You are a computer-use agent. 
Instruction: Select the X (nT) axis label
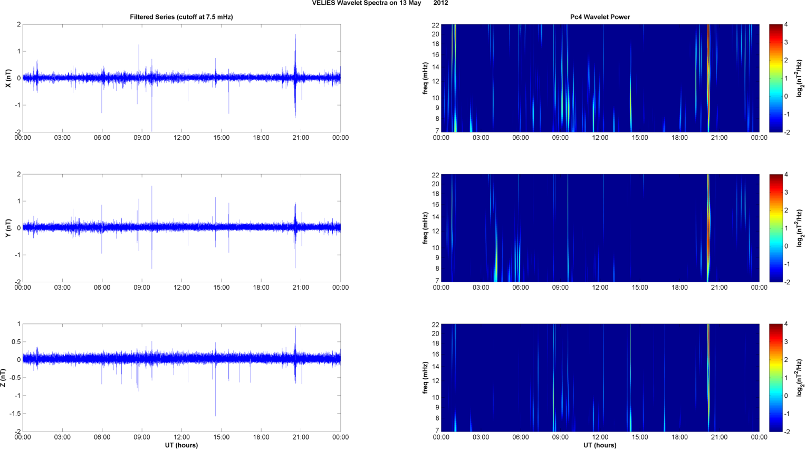8,78
